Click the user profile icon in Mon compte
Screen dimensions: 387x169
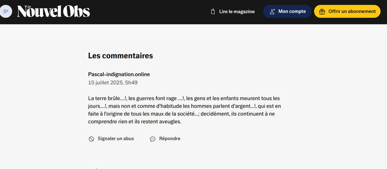tap(272, 11)
